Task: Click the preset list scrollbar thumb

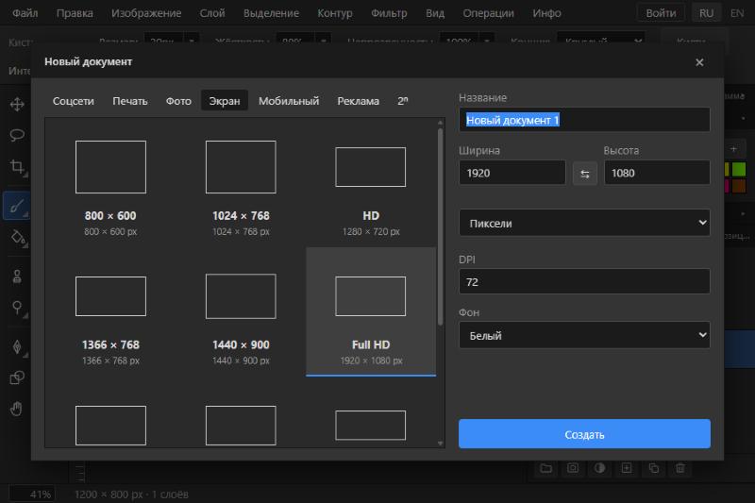Action: pos(440,226)
